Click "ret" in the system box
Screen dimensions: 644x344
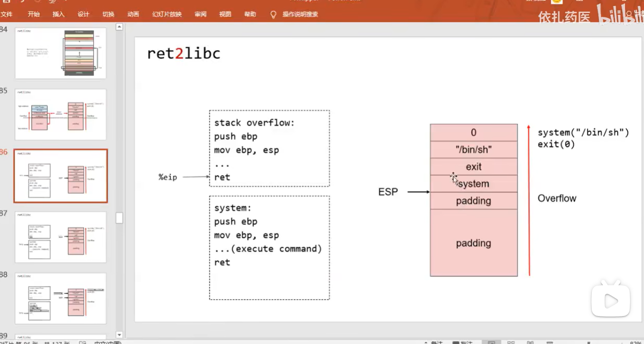point(222,263)
